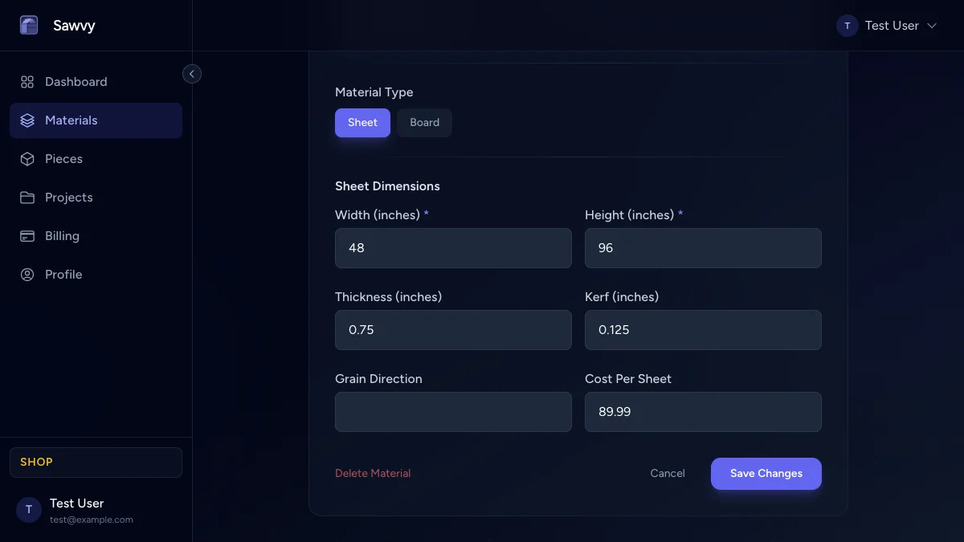The width and height of the screenshot is (964, 542).
Task: Click the Materials layers icon
Action: pyautogui.click(x=27, y=120)
